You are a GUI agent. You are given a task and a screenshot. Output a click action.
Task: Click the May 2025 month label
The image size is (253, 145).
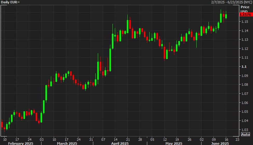tap(174, 143)
